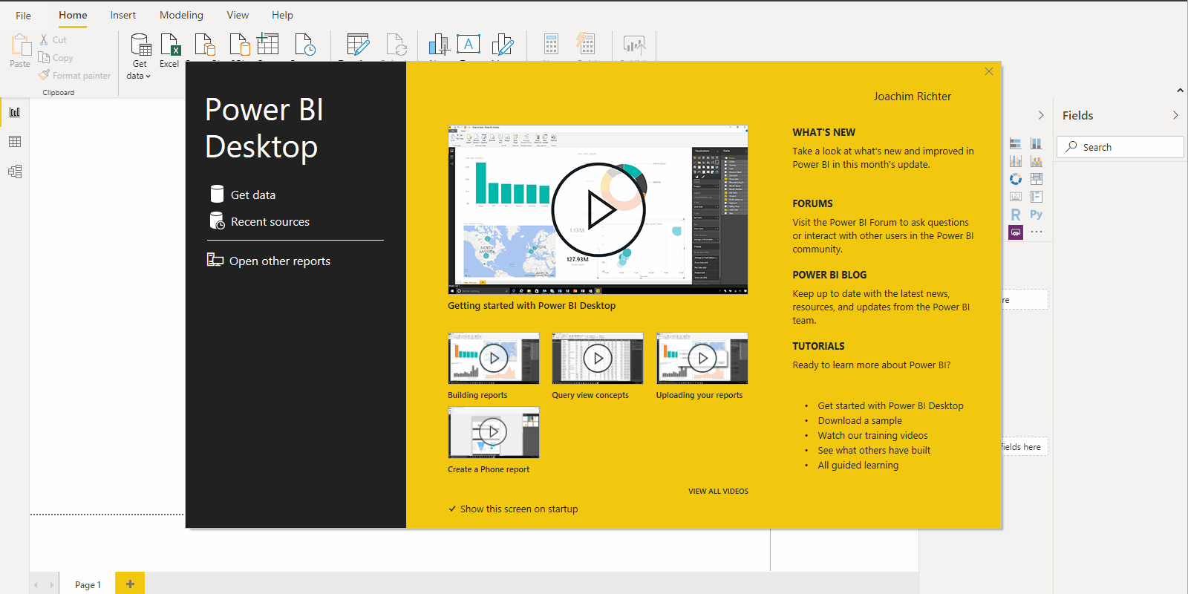Switch to the Modeling ribbon tab

[181, 16]
